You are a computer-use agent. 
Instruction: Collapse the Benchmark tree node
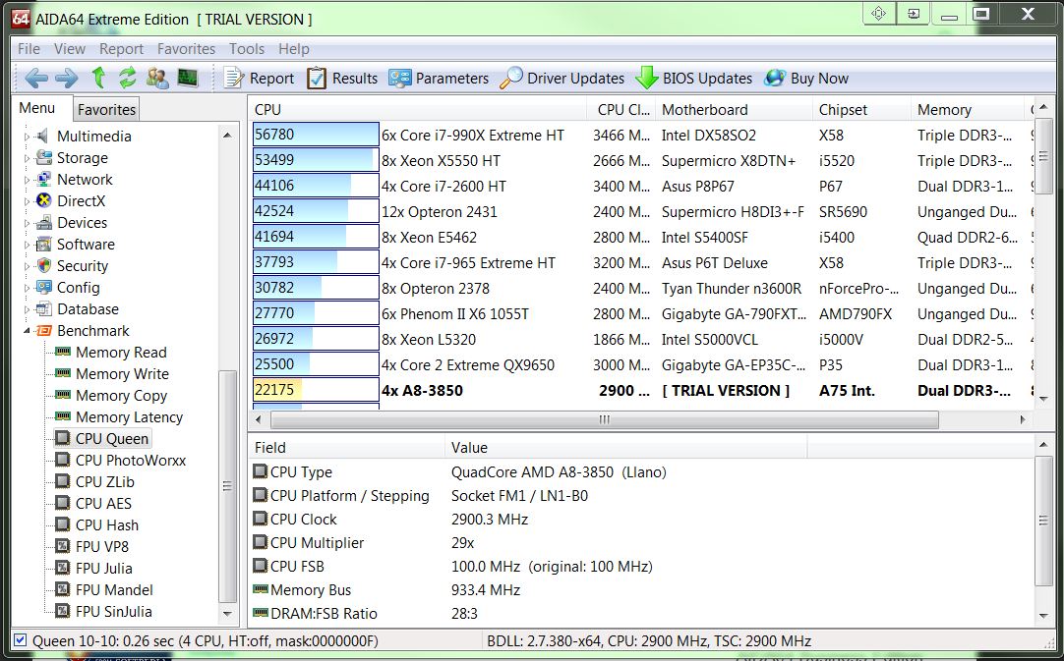pyautogui.click(x=28, y=331)
